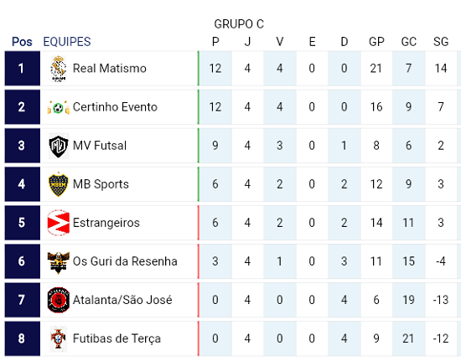This screenshot has height=361, width=461.
Task: Open the Real Matismo team name
Action: point(109,69)
